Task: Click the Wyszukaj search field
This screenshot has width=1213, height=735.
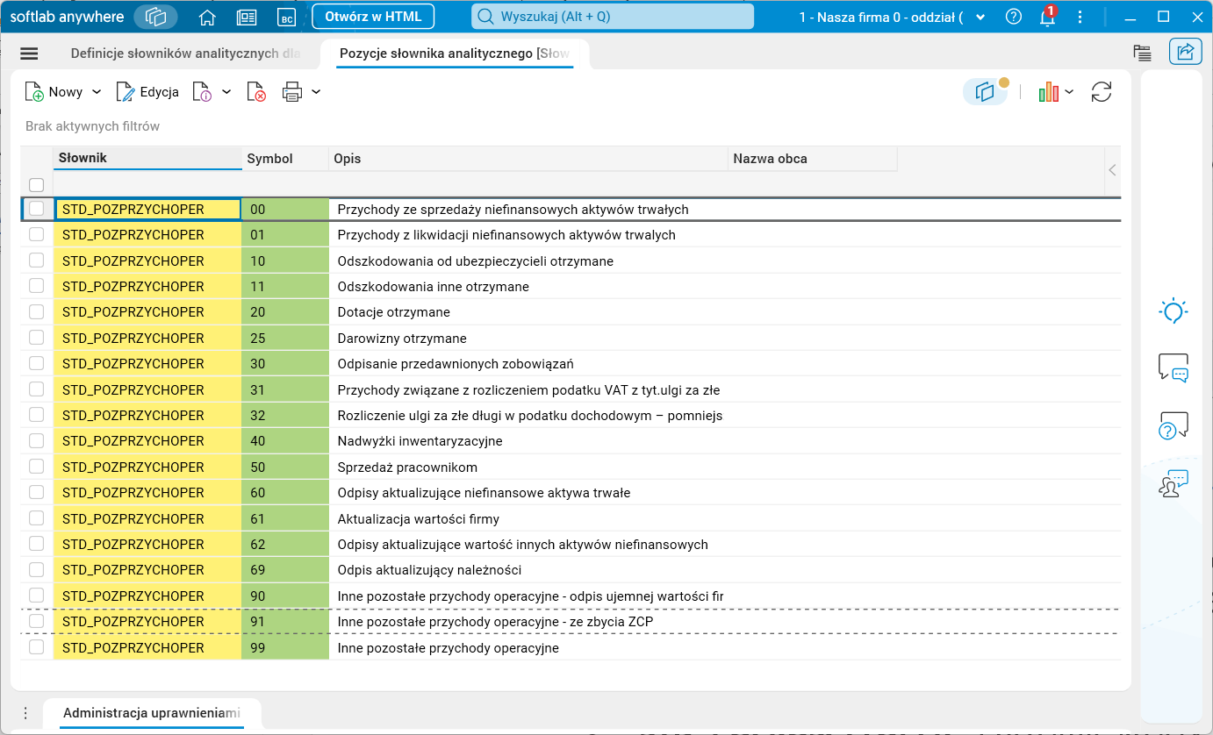Action: pyautogui.click(x=614, y=17)
